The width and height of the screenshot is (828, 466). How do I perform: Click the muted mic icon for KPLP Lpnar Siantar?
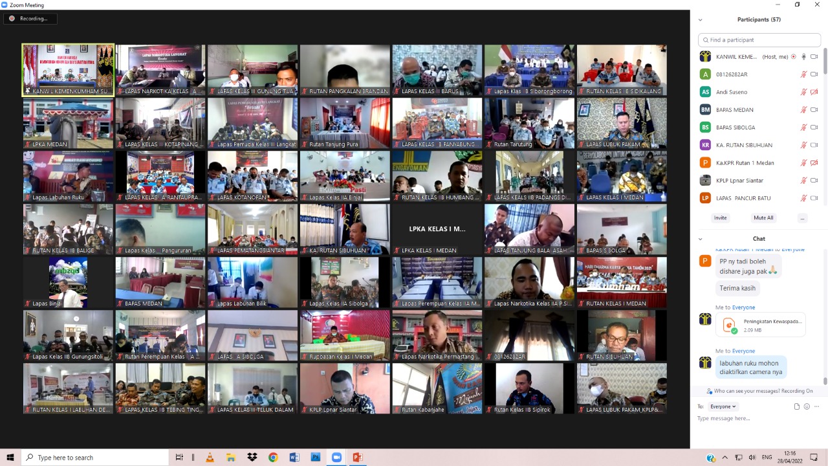point(803,181)
